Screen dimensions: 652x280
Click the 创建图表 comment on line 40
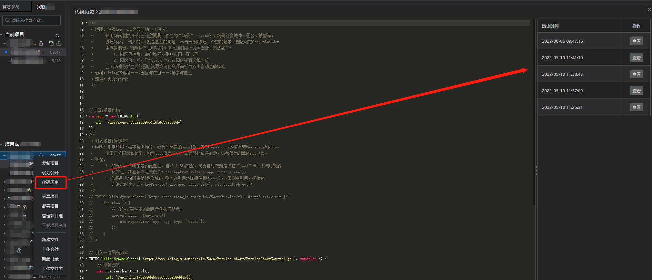pyautogui.click(x=109, y=265)
